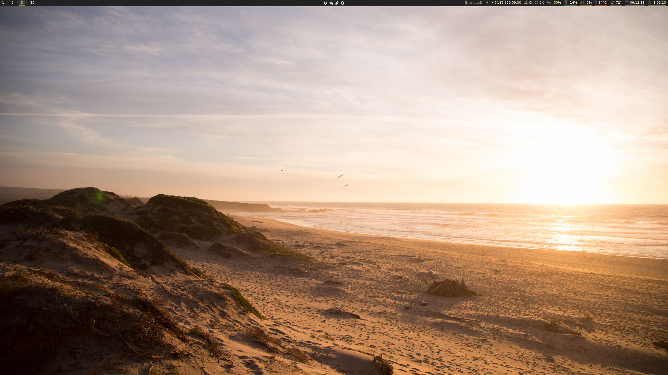This screenshot has width=668, height=375.
Task: Click the muted Bitcoin ticker icon
Action: pyautogui.click(x=466, y=3)
